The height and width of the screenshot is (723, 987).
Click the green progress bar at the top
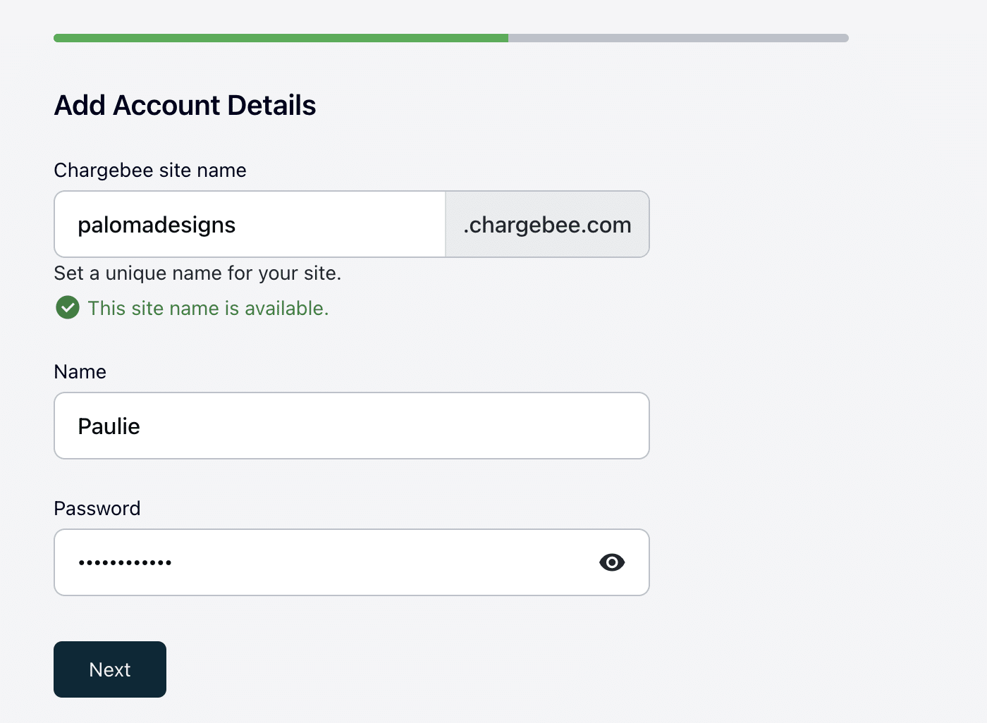click(282, 38)
